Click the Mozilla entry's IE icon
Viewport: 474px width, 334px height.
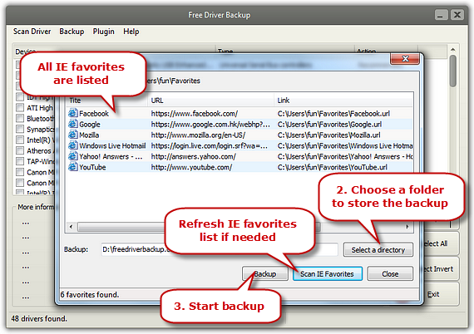tap(72, 135)
